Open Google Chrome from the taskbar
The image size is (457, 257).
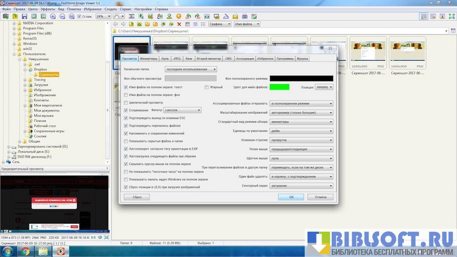[x=25, y=251]
